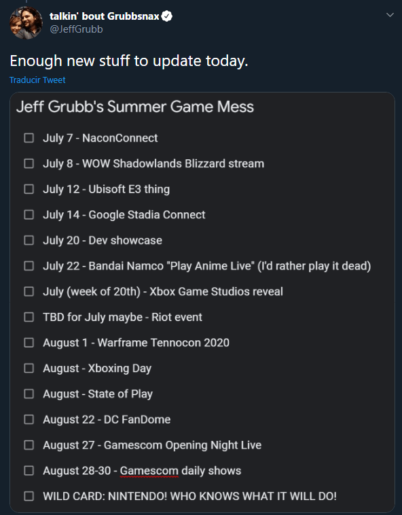Check the WILD CARD NINTENDO checkbox

[x=29, y=496]
